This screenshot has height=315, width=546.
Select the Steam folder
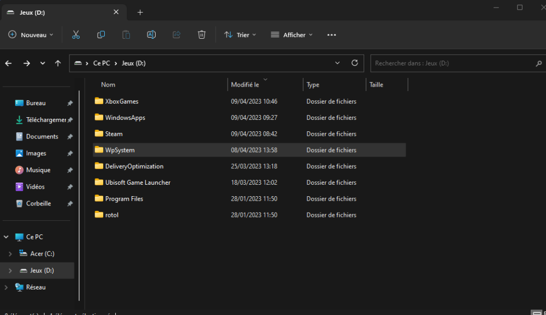114,134
